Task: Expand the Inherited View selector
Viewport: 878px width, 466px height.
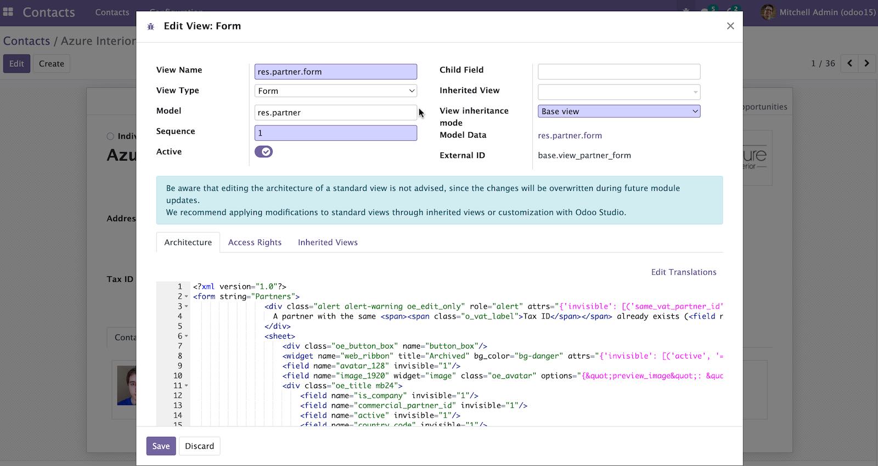Action: [x=619, y=92]
